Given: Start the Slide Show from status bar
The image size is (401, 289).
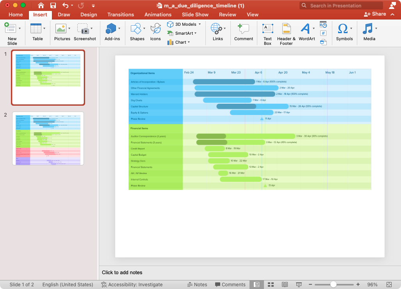Looking at the screenshot, I should tap(298, 284).
